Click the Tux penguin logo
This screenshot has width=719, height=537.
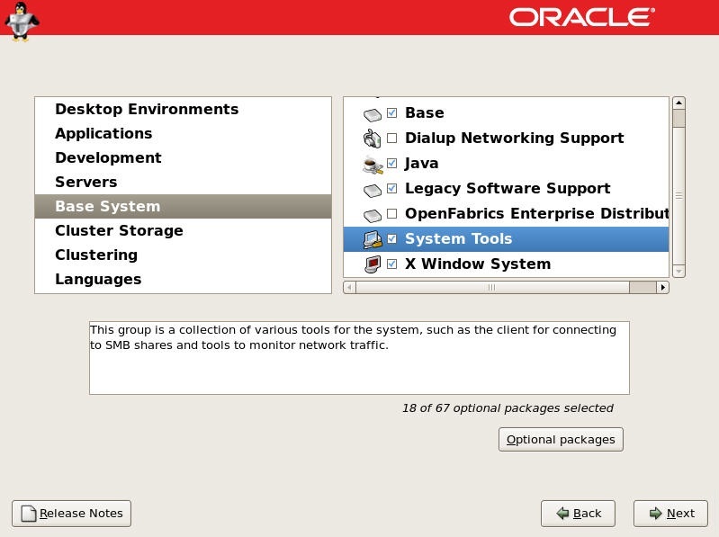click(21, 21)
